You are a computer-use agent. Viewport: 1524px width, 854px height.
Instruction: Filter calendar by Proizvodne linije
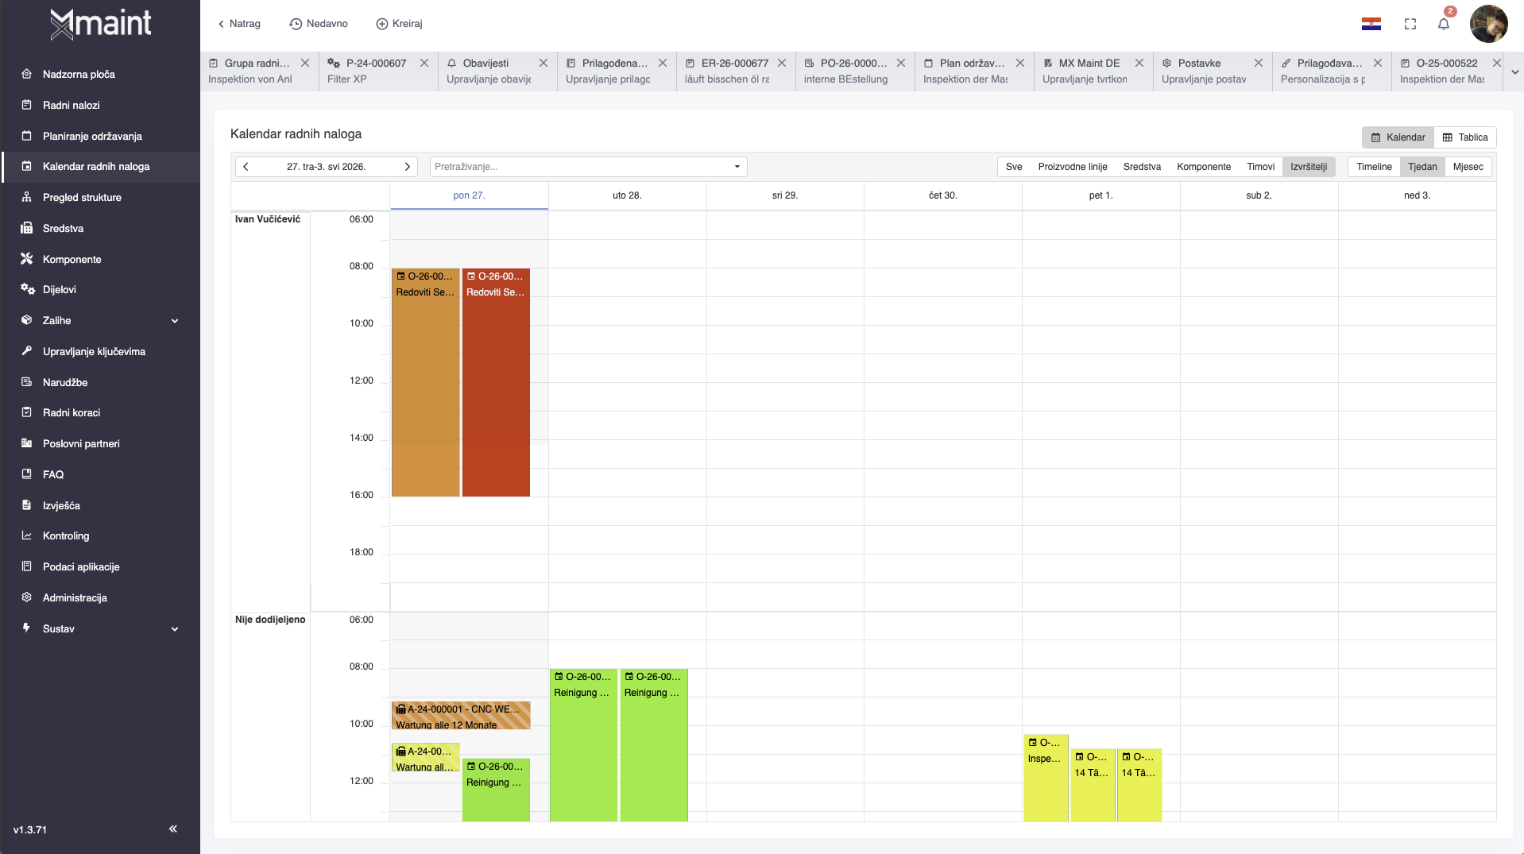pyautogui.click(x=1072, y=167)
